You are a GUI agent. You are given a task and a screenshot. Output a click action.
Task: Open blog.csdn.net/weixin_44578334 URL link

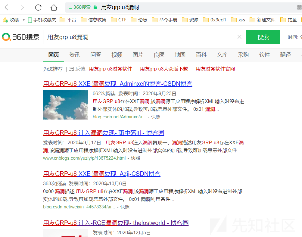(79, 207)
